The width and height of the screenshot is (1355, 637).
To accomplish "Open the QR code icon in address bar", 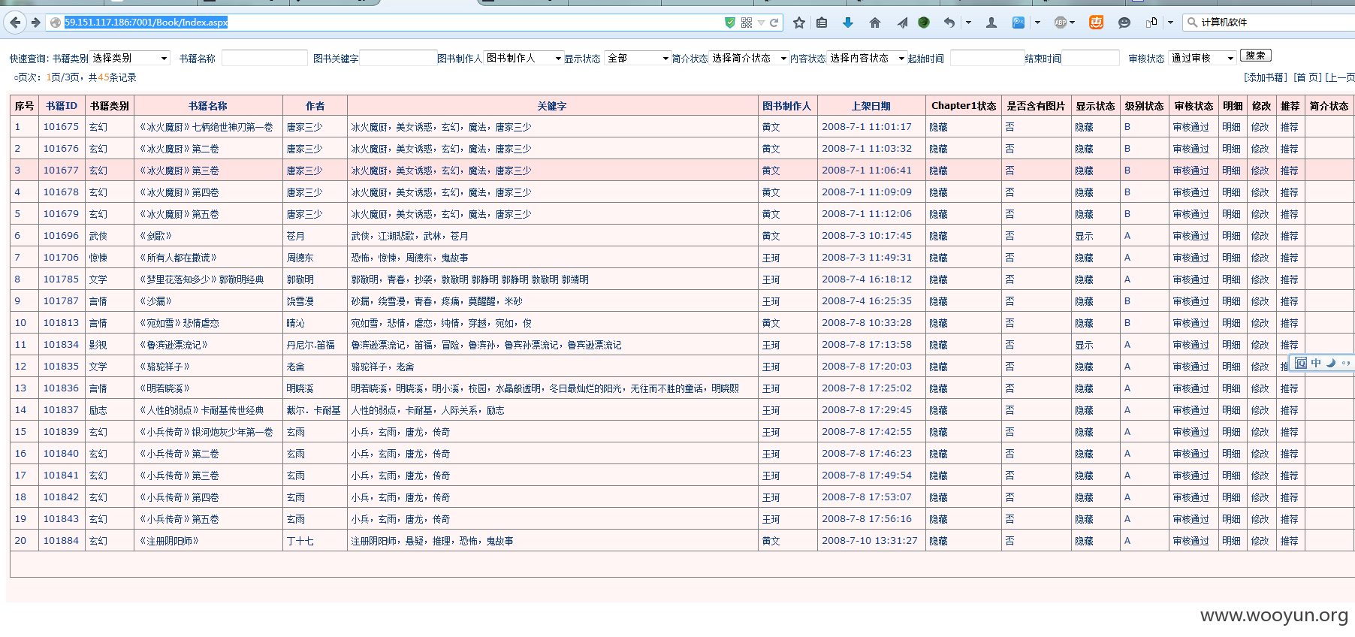I will 746,23.
